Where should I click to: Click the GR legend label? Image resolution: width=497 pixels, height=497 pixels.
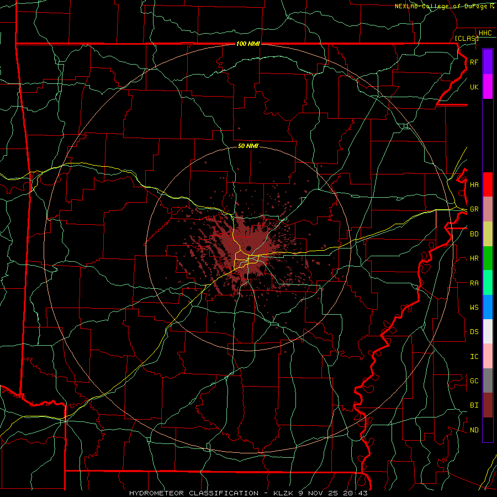pyautogui.click(x=474, y=209)
